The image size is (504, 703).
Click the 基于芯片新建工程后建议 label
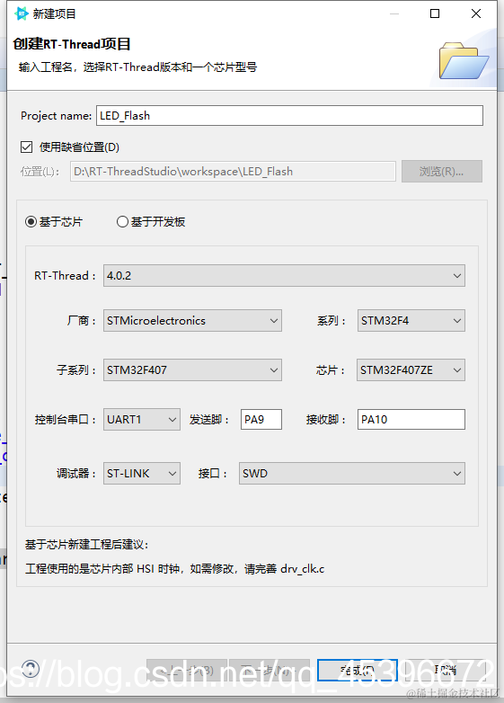point(86,545)
